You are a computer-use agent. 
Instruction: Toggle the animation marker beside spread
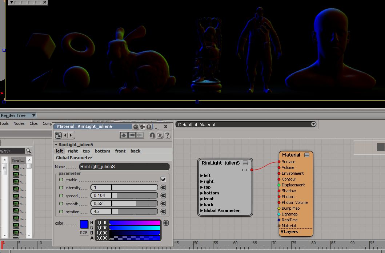(x=61, y=195)
